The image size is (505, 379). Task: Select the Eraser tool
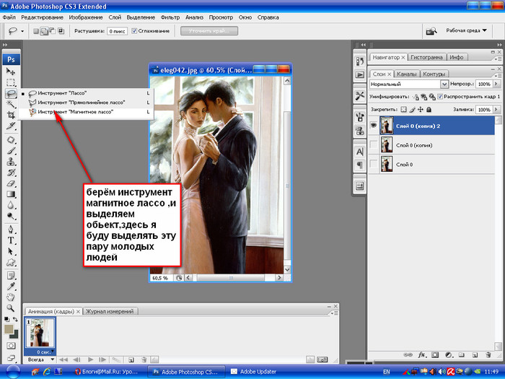click(x=11, y=183)
